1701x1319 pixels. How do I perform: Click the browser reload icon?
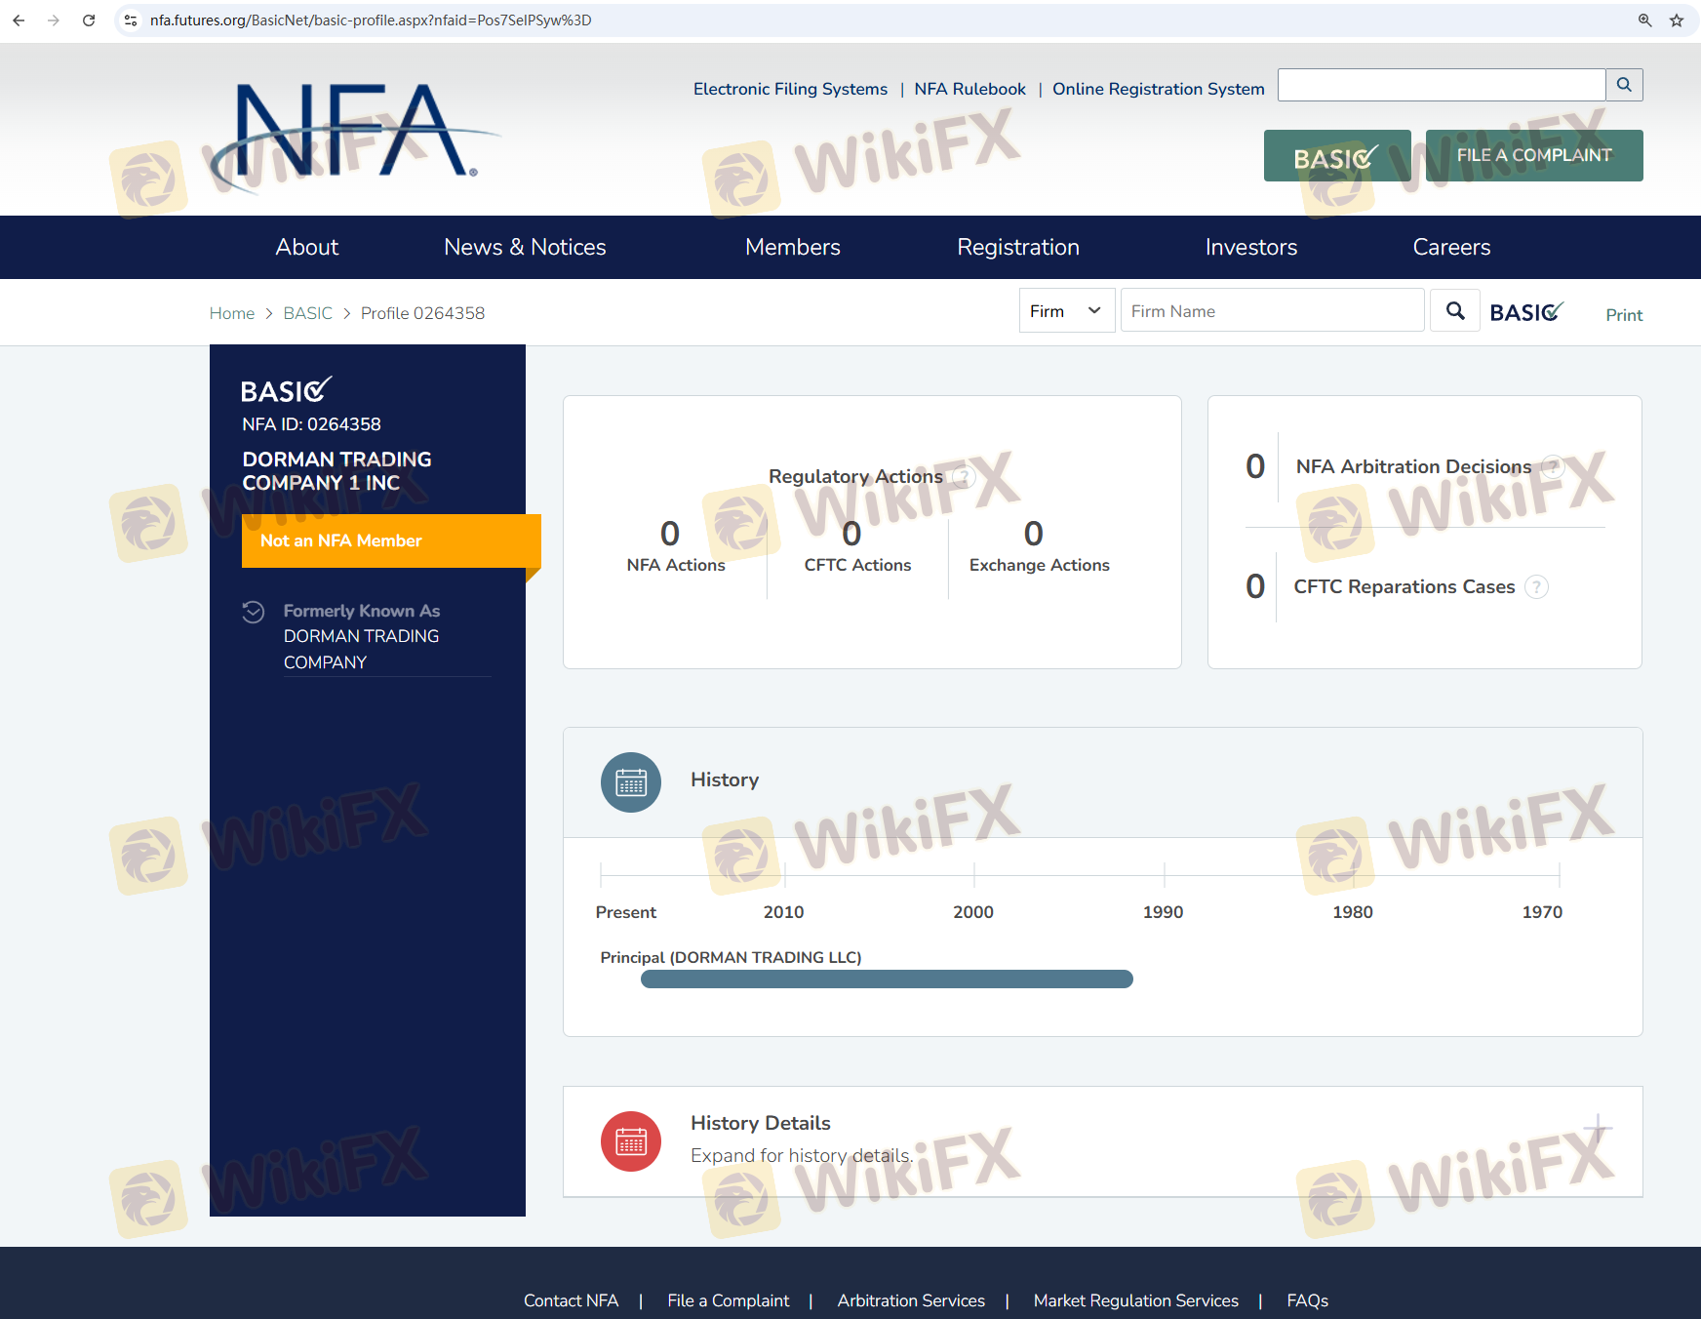click(x=89, y=20)
